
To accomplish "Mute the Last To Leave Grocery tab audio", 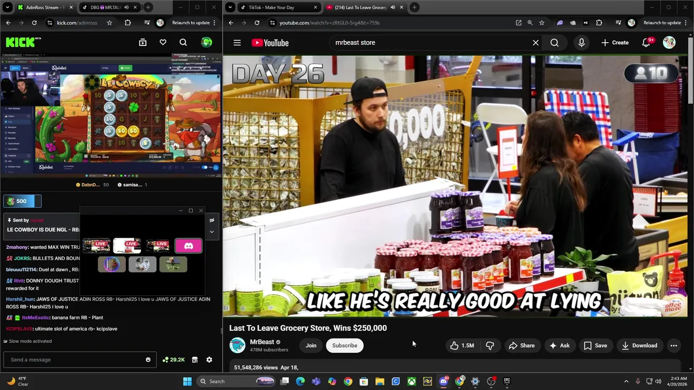I will click(x=393, y=8).
